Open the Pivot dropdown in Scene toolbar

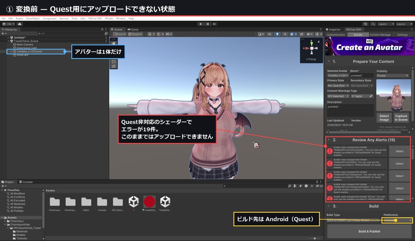click(120, 34)
